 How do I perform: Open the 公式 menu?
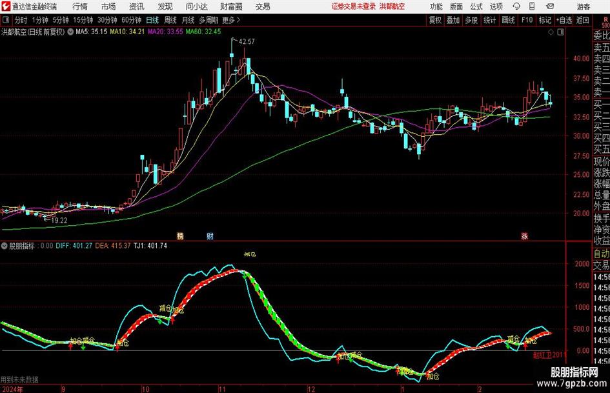point(476,6)
